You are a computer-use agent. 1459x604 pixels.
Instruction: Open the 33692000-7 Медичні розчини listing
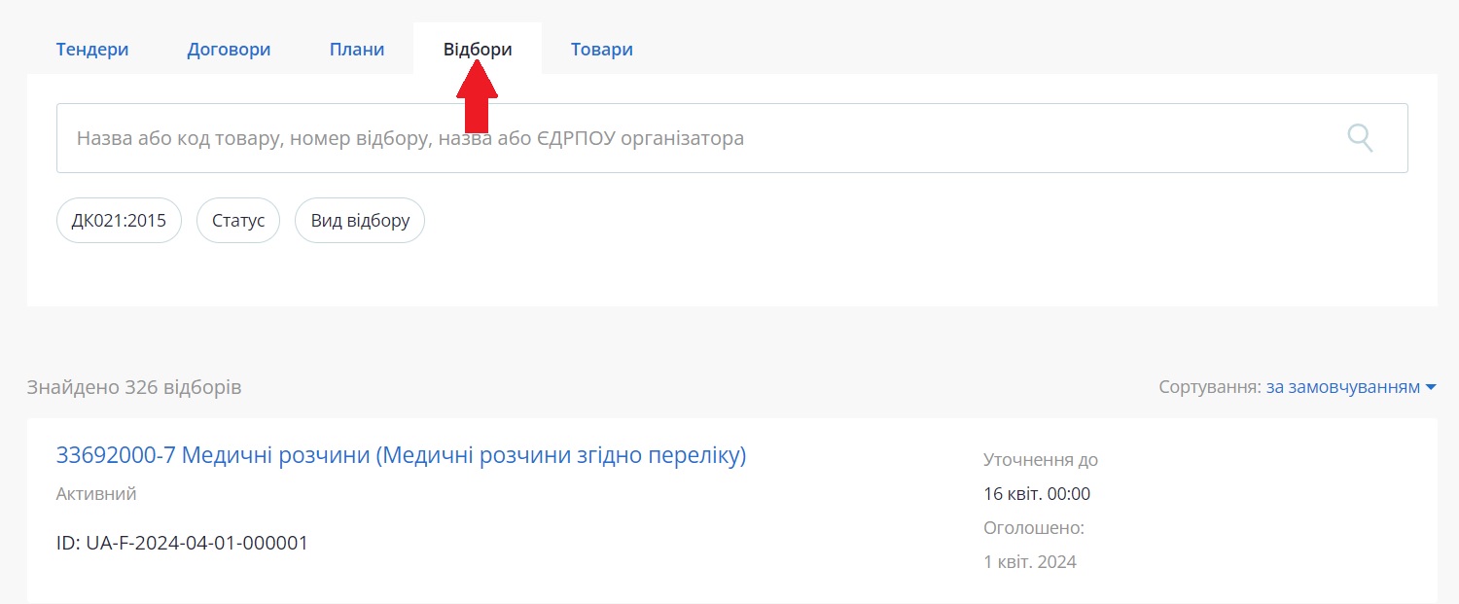pos(401,455)
